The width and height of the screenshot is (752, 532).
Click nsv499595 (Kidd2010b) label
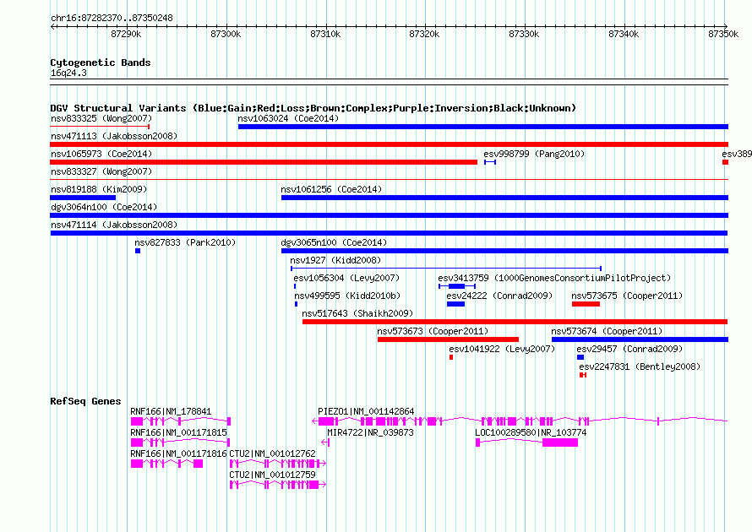[x=347, y=296]
